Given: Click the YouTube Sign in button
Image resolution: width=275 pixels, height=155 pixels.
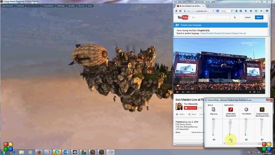Looking at the screenshot, I should coord(259,17).
